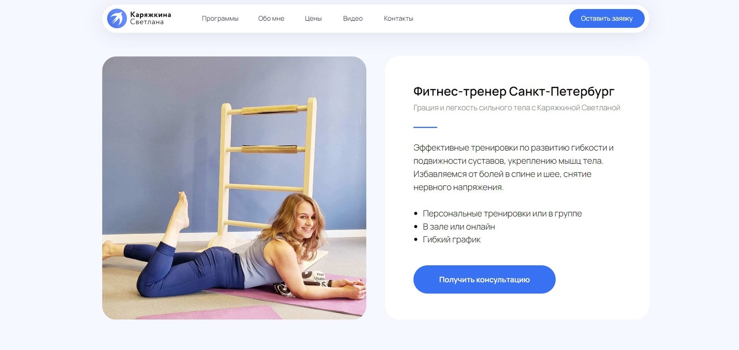Click the Фитнес-тренер Санкт-Петербург heading

point(514,91)
